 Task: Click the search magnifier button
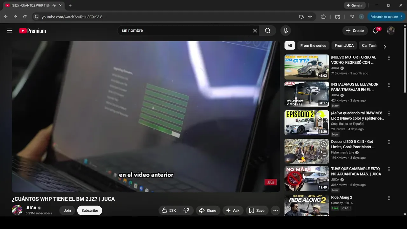coord(268,31)
